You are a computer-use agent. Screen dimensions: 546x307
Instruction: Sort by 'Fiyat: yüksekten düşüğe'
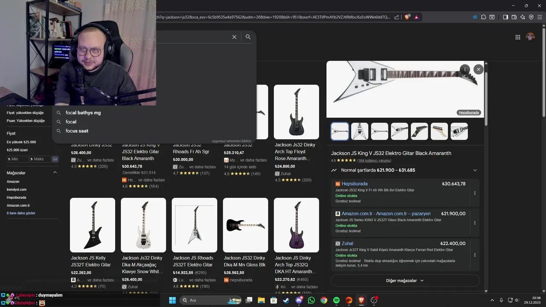coord(25,113)
